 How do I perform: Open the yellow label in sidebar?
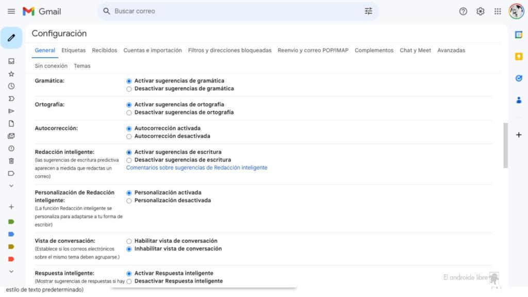click(11, 246)
